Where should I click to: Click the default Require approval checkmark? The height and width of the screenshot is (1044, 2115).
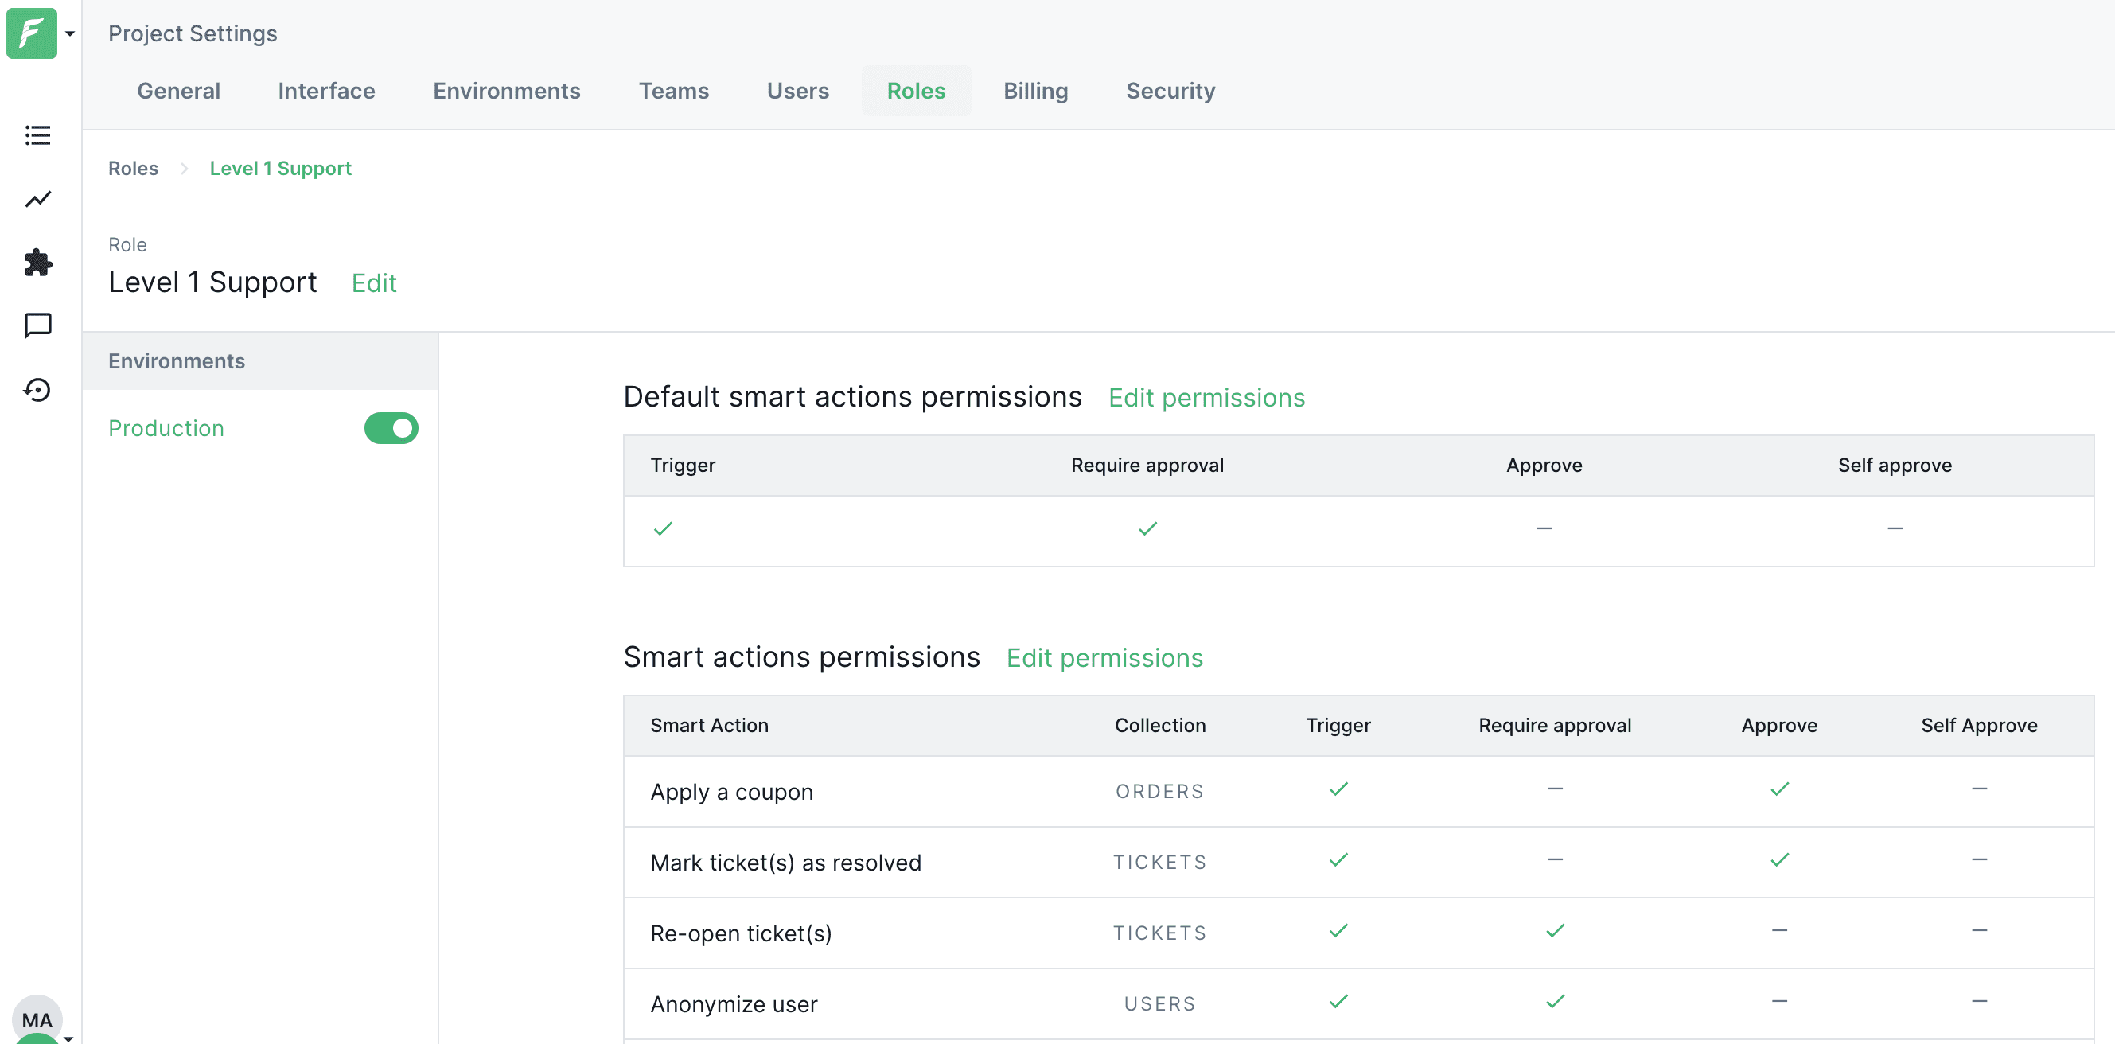click(x=1148, y=528)
